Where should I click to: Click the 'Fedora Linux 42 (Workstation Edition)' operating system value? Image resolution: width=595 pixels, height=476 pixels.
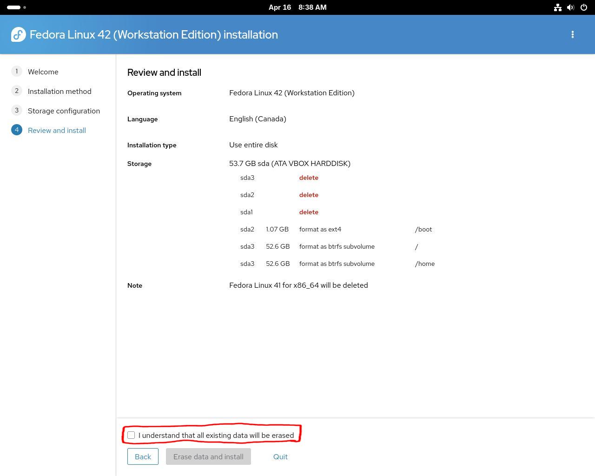[292, 93]
